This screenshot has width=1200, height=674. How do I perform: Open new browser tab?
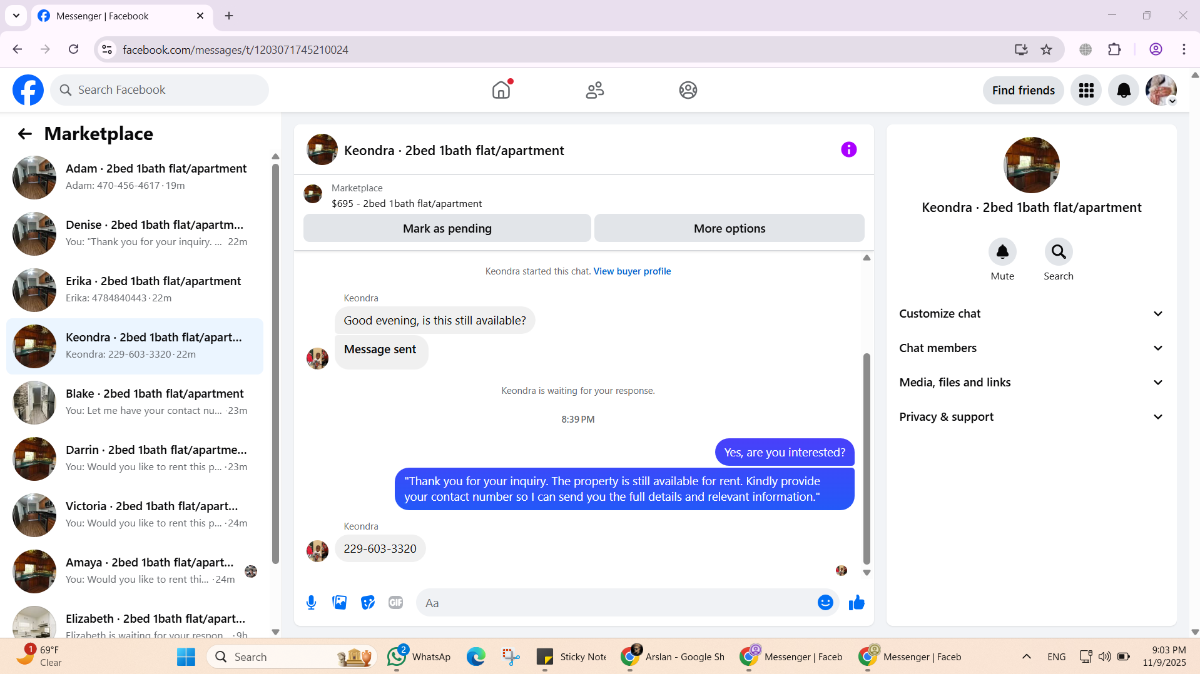tap(229, 16)
